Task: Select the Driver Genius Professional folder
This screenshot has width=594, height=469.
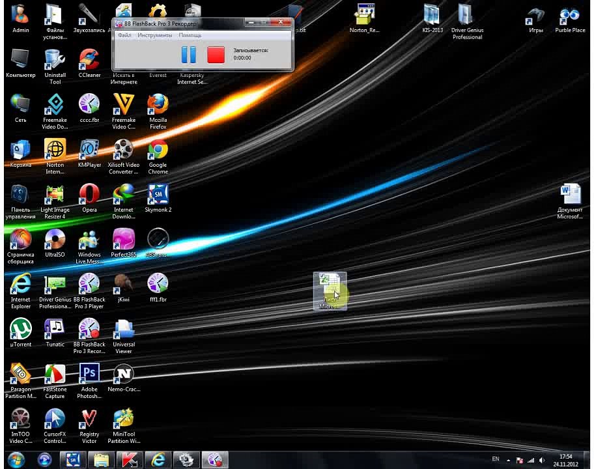Action: point(467,21)
